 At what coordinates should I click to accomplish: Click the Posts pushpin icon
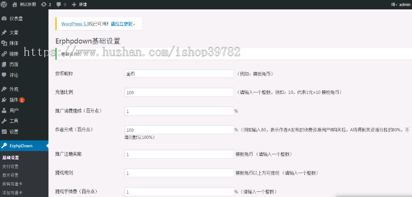(4, 33)
